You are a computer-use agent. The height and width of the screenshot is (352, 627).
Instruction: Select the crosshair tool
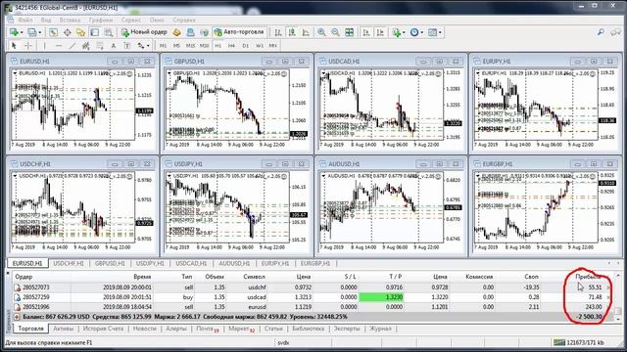click(28, 46)
